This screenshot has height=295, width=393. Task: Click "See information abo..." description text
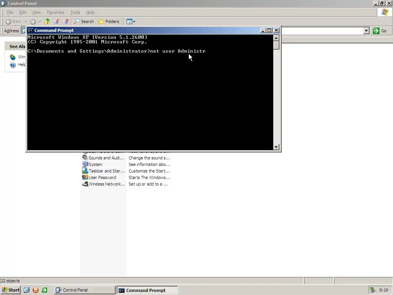tap(149, 164)
